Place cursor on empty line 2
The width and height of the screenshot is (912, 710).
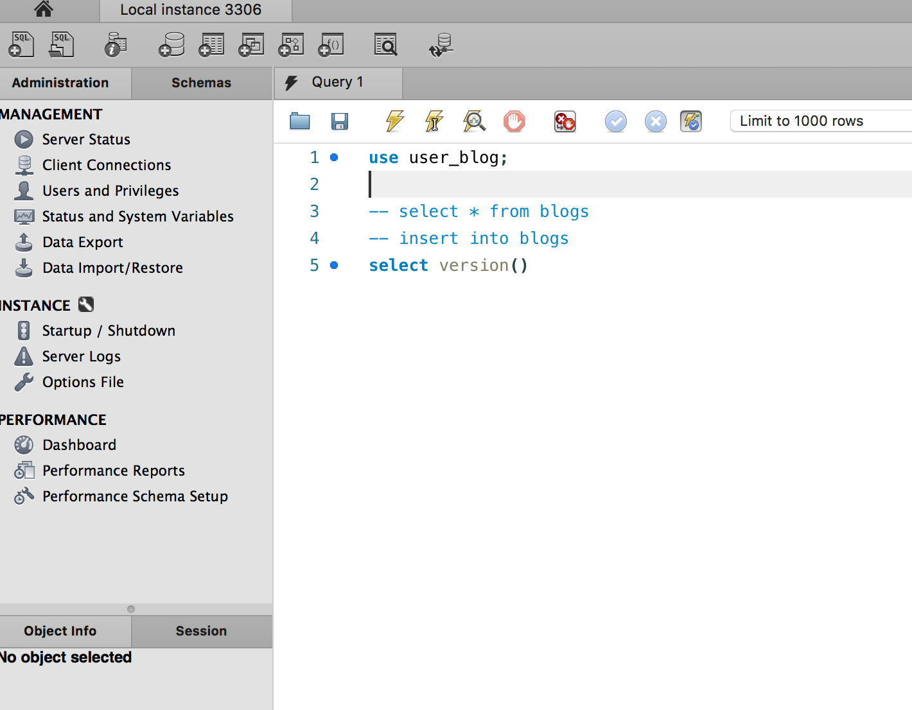point(640,184)
